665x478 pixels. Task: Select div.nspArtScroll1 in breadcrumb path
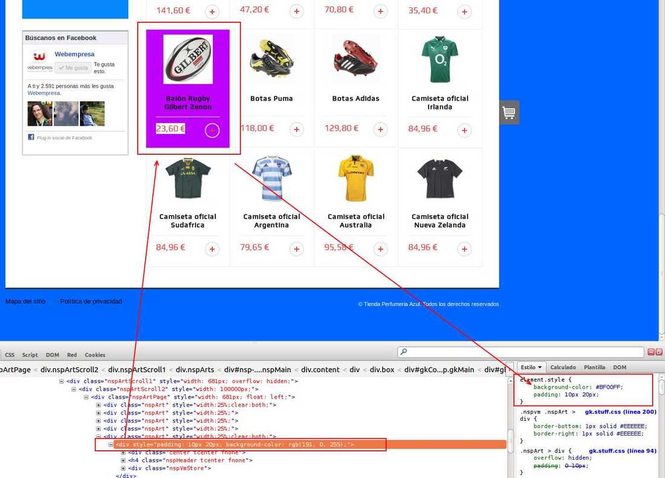click(137, 370)
